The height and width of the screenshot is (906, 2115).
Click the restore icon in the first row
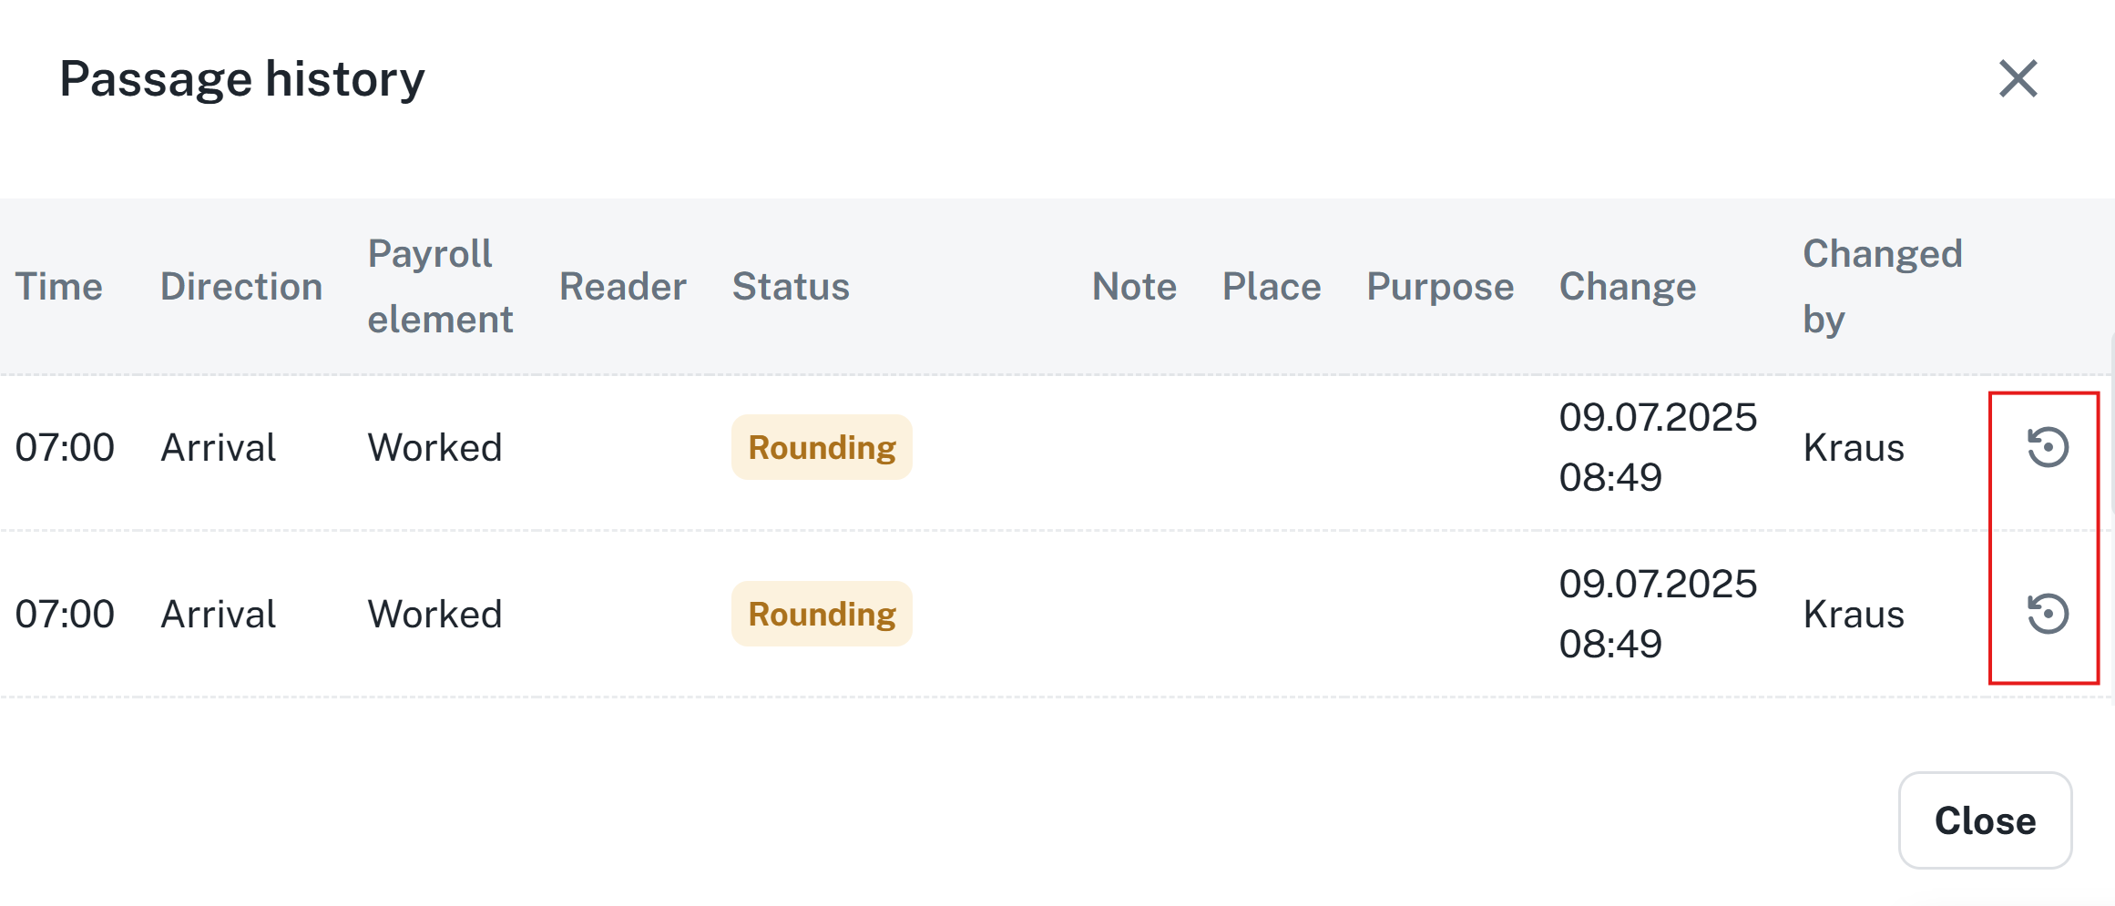click(2047, 447)
